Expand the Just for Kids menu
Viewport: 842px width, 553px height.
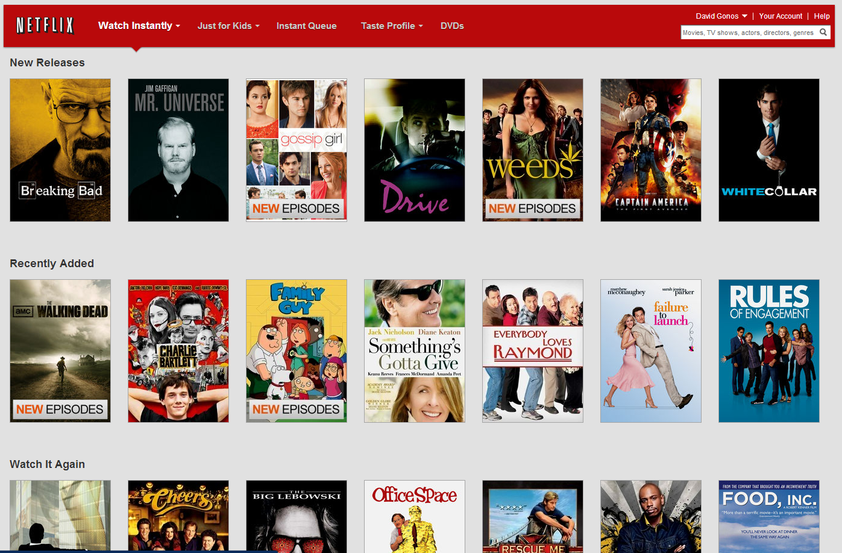tap(228, 26)
